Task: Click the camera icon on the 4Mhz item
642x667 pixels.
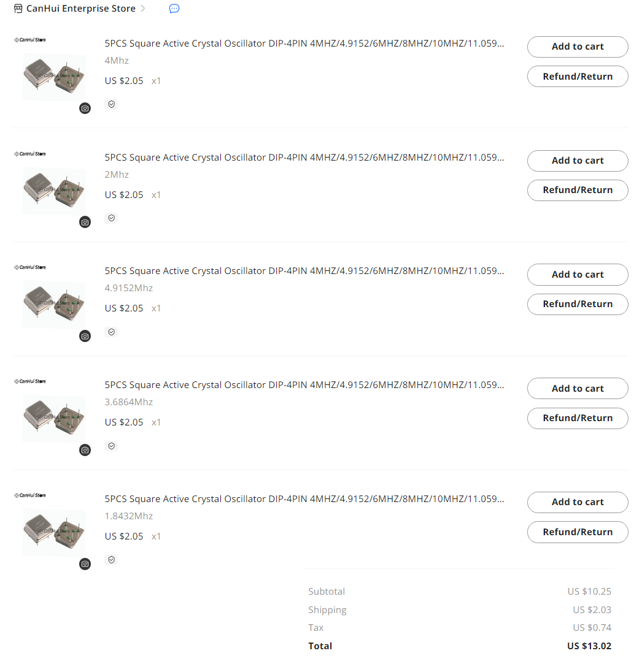Action: [85, 109]
